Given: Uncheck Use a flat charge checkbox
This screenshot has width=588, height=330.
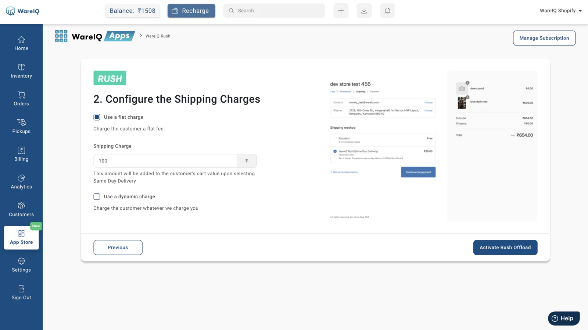Looking at the screenshot, I should pyautogui.click(x=97, y=117).
